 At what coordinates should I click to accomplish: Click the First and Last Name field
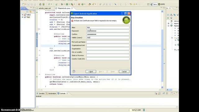coord(108,42)
